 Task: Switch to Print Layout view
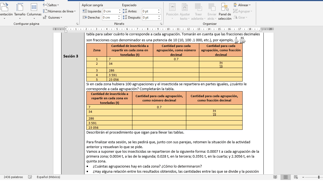click(x=286, y=177)
